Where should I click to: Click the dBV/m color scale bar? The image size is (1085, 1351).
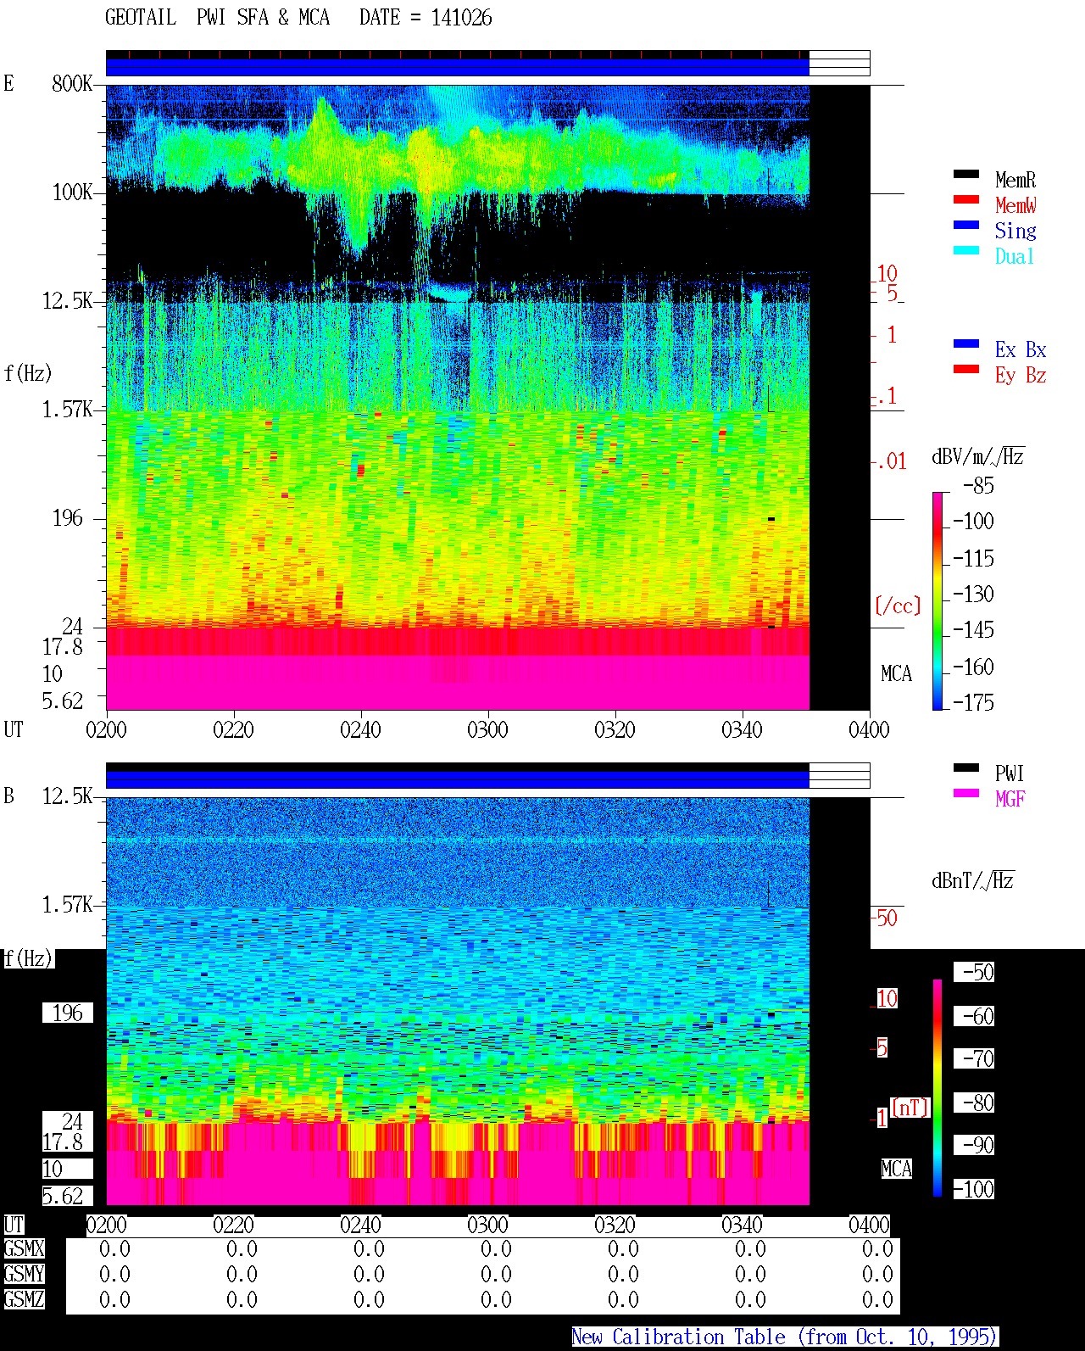click(938, 600)
